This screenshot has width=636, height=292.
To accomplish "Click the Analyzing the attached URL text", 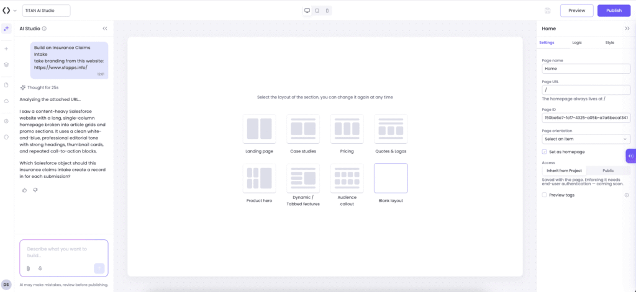I will (50, 99).
